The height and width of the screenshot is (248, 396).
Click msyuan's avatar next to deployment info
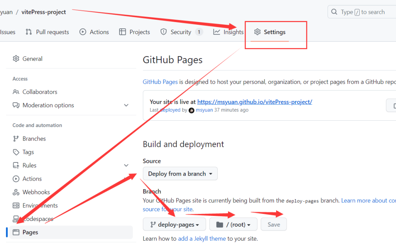pos(192,110)
